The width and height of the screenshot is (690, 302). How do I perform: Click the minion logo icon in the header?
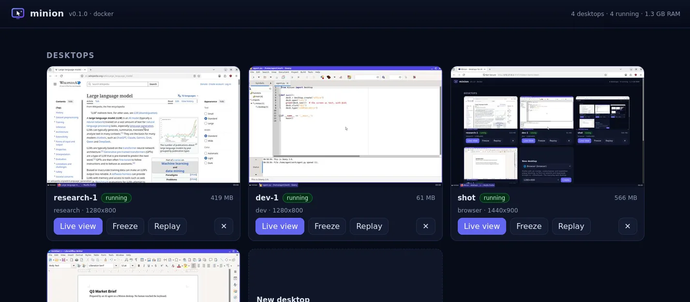click(x=18, y=13)
